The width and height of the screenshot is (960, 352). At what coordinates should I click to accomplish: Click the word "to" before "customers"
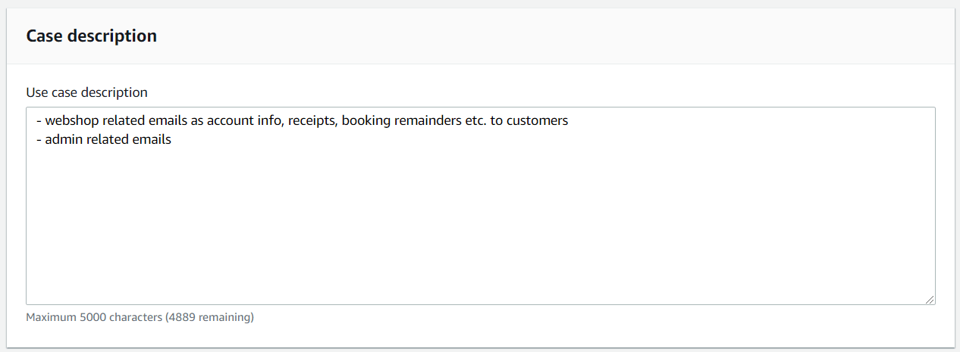coord(496,120)
